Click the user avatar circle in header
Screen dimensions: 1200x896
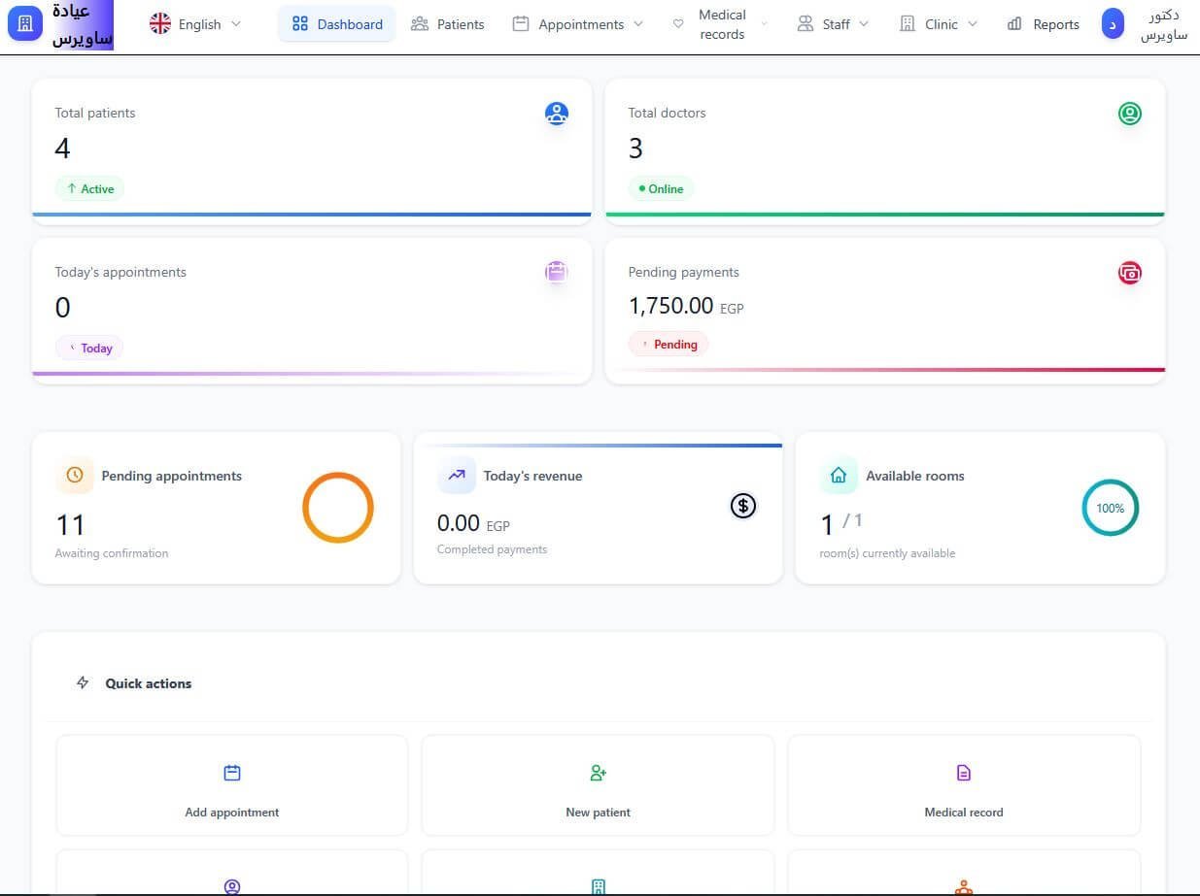click(x=1113, y=24)
